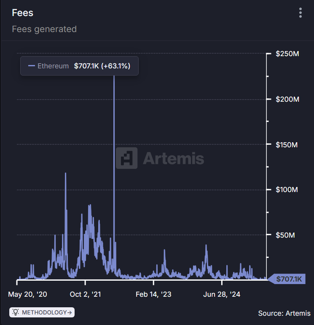
Task: Click the Ethereum legend label
Action: tap(53, 66)
